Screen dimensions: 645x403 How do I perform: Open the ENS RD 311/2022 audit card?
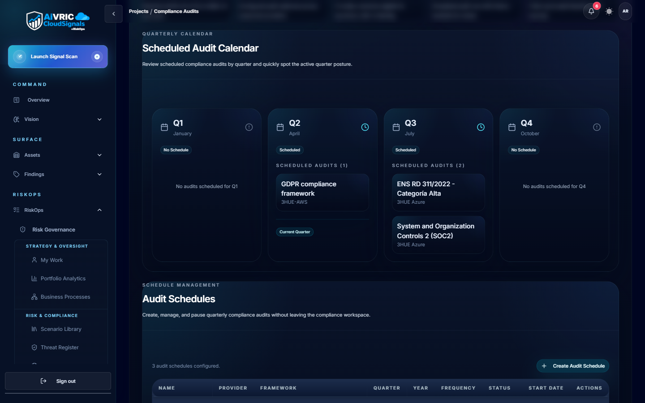(x=439, y=193)
